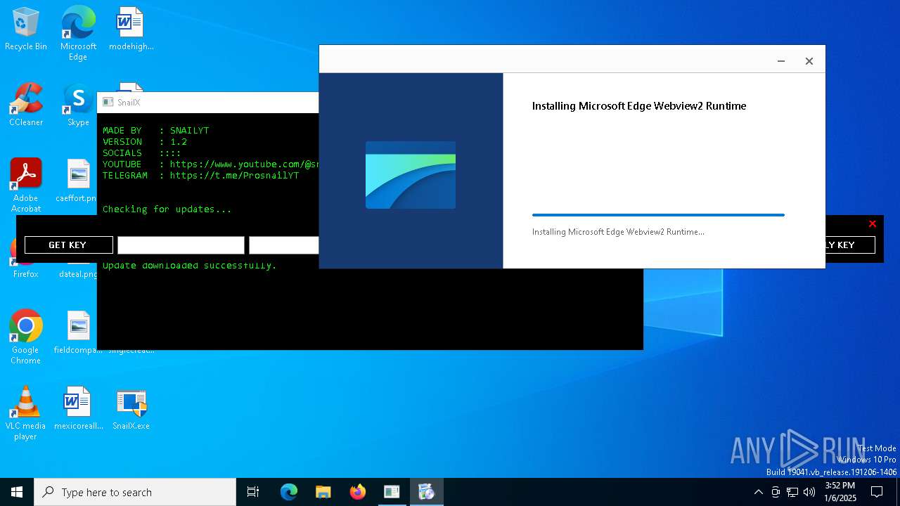Open Adobe Acrobat desktop shortcut
This screenshot has width=900, height=506.
[x=26, y=186]
